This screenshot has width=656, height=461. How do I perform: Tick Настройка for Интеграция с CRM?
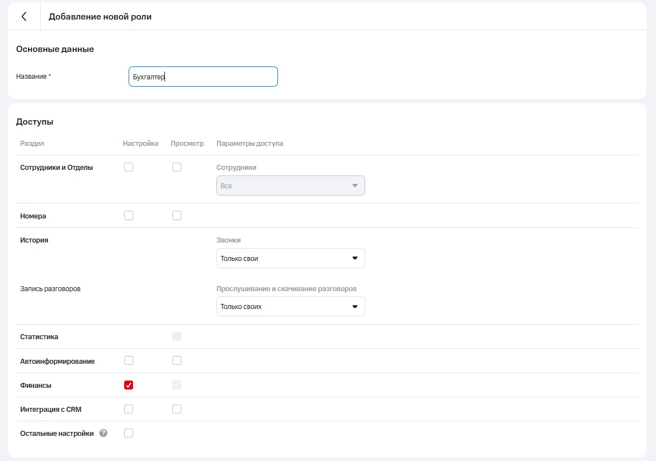(129, 409)
